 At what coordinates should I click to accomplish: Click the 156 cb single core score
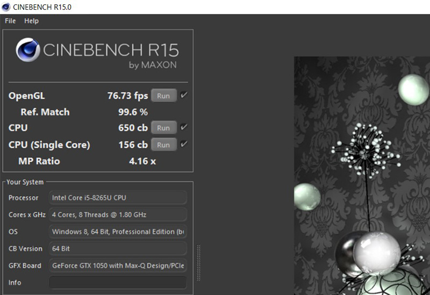pyautogui.click(x=133, y=145)
